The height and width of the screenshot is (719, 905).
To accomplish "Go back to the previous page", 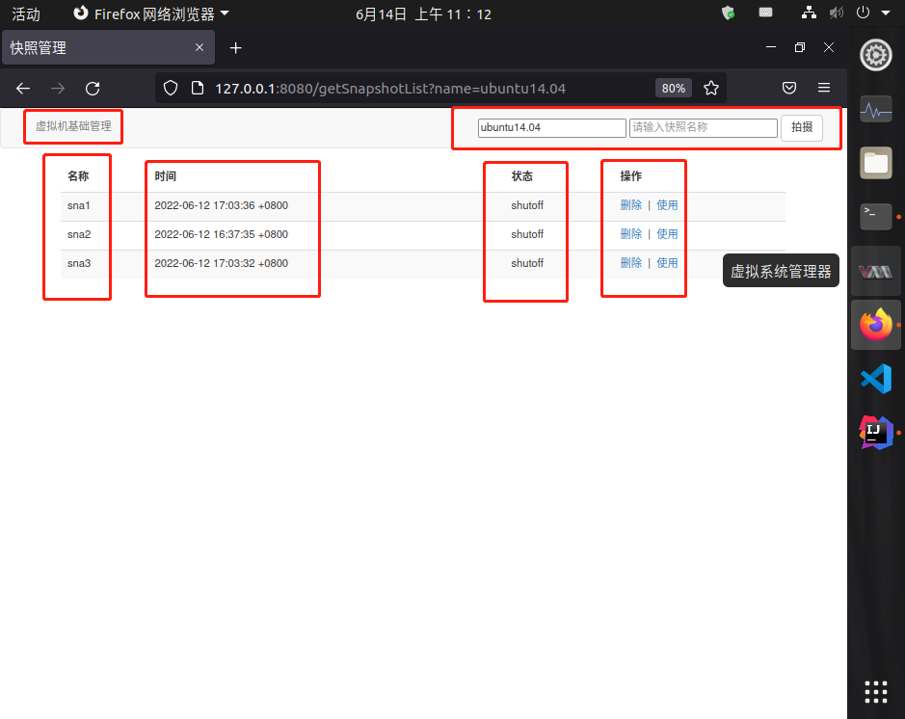I will (23, 89).
